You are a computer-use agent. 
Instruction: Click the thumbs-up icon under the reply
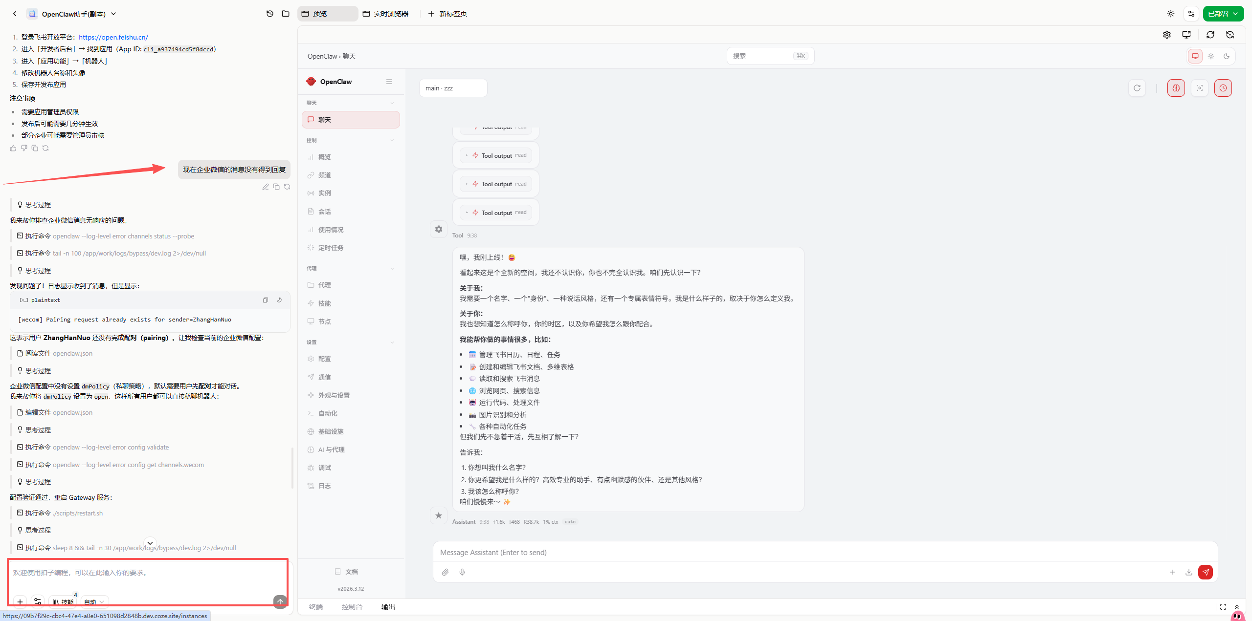click(x=13, y=148)
